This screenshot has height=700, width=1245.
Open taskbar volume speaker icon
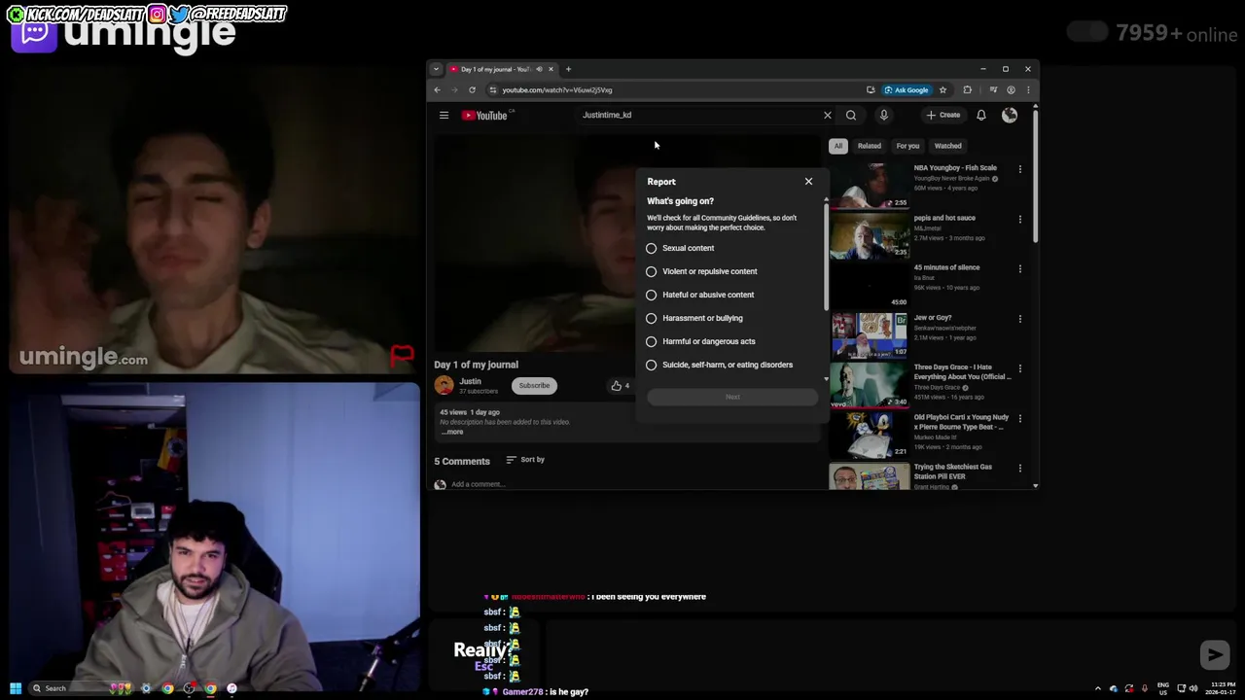tap(1192, 688)
